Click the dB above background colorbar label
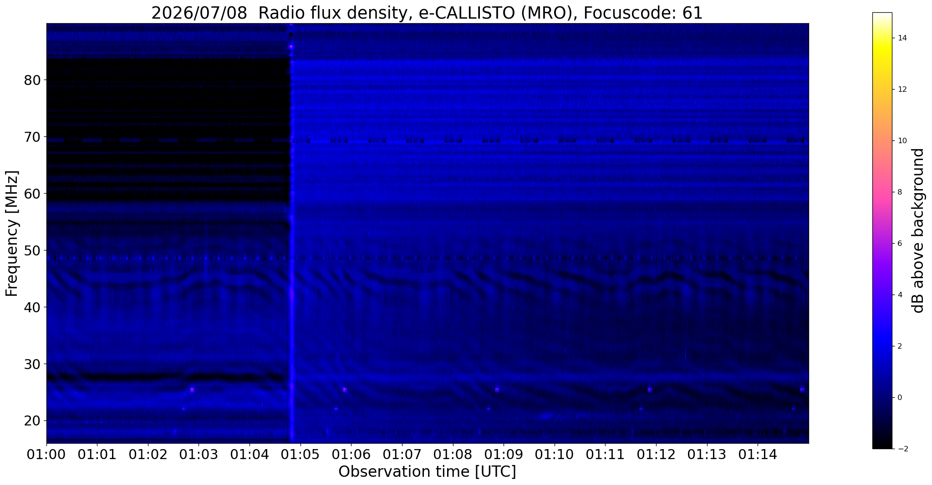 tap(918, 230)
